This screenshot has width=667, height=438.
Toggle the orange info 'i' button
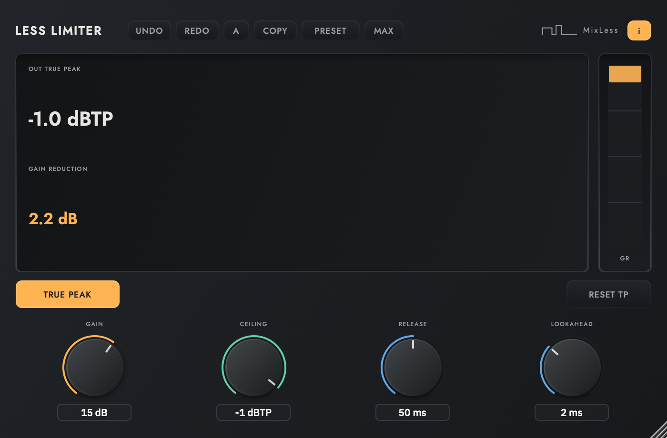tap(639, 31)
